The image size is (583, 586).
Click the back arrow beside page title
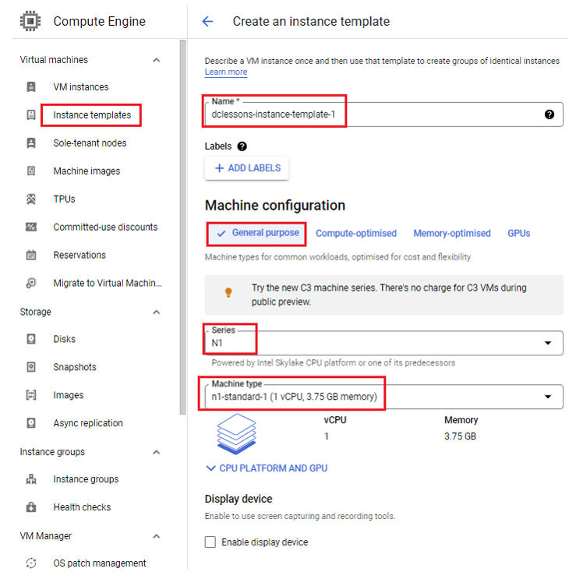(x=207, y=21)
